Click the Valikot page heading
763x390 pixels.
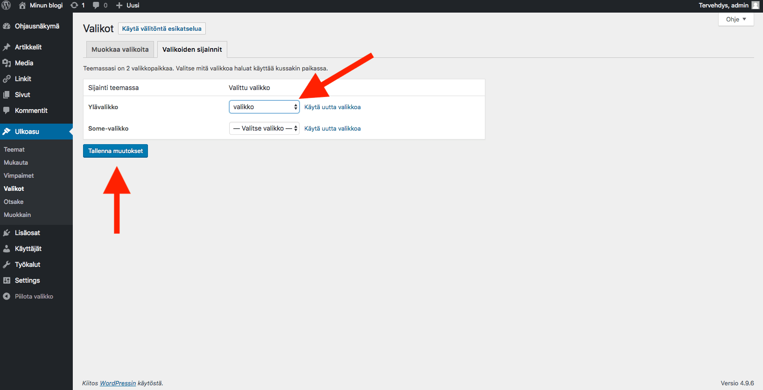point(98,28)
